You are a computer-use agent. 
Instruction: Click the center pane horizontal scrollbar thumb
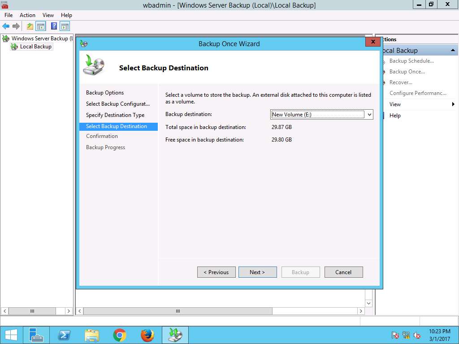pos(178,311)
